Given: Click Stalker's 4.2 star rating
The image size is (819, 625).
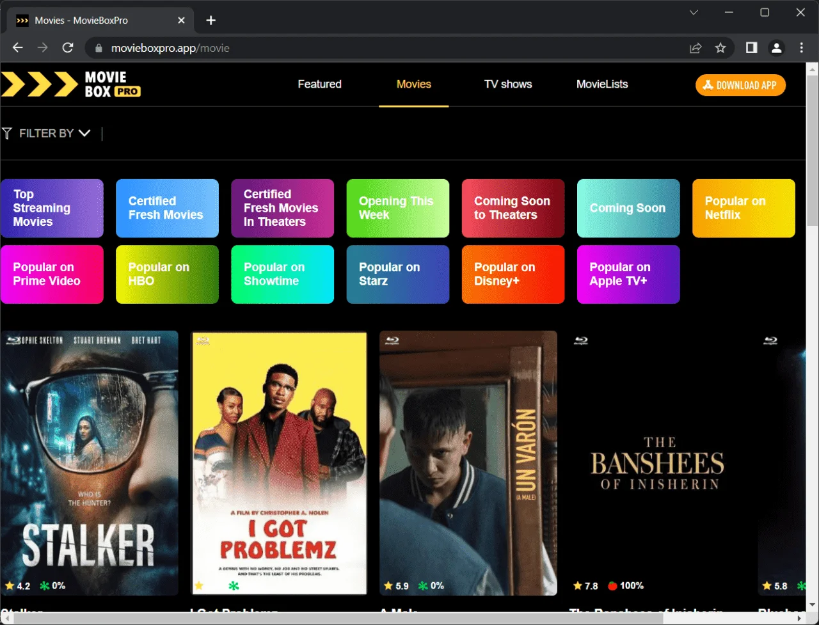Looking at the screenshot, I should 17,585.
